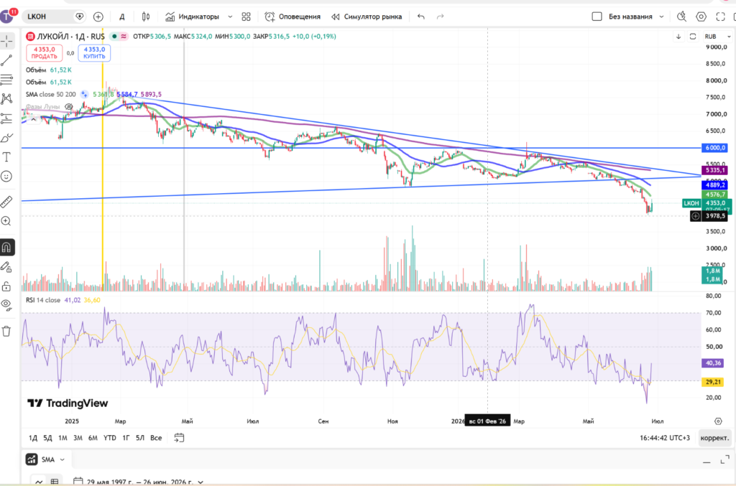This screenshot has width=736, height=486.
Task: Start Симулятор рынка replay
Action: (367, 17)
